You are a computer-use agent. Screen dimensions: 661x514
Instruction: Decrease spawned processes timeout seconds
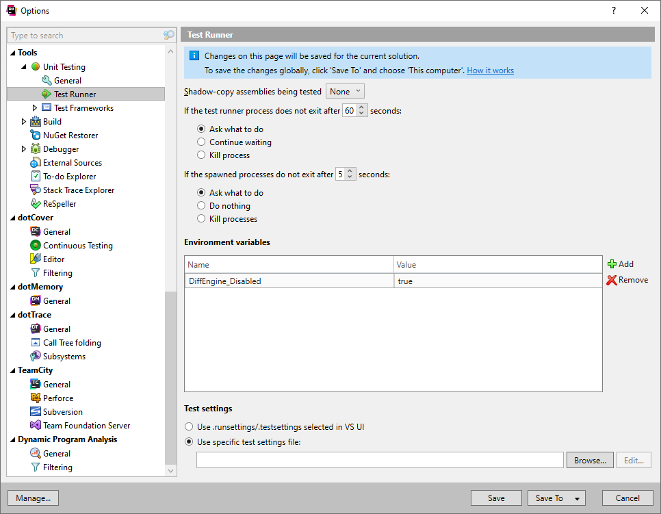[x=350, y=177]
